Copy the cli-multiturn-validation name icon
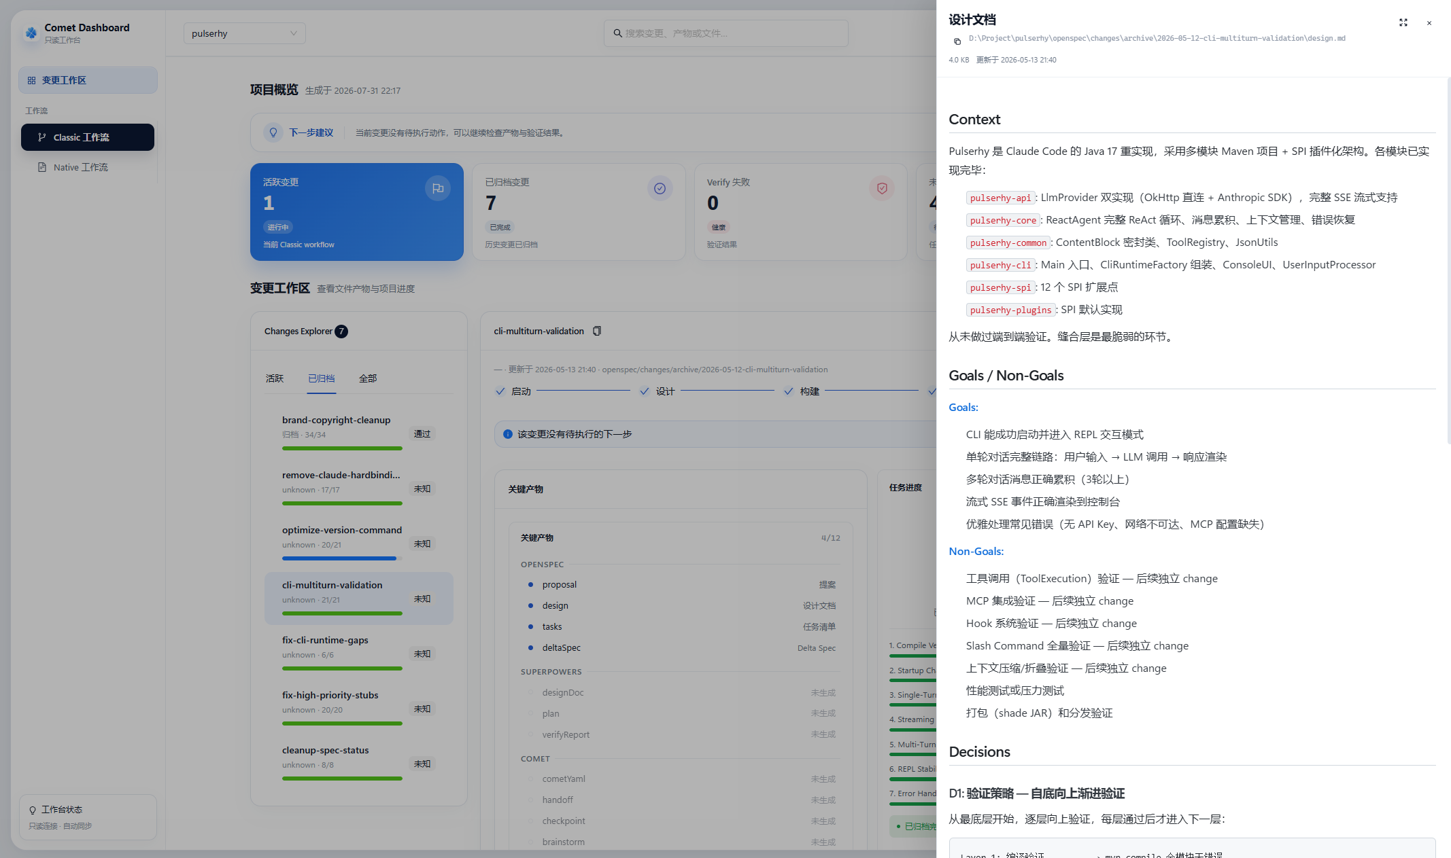 [597, 331]
